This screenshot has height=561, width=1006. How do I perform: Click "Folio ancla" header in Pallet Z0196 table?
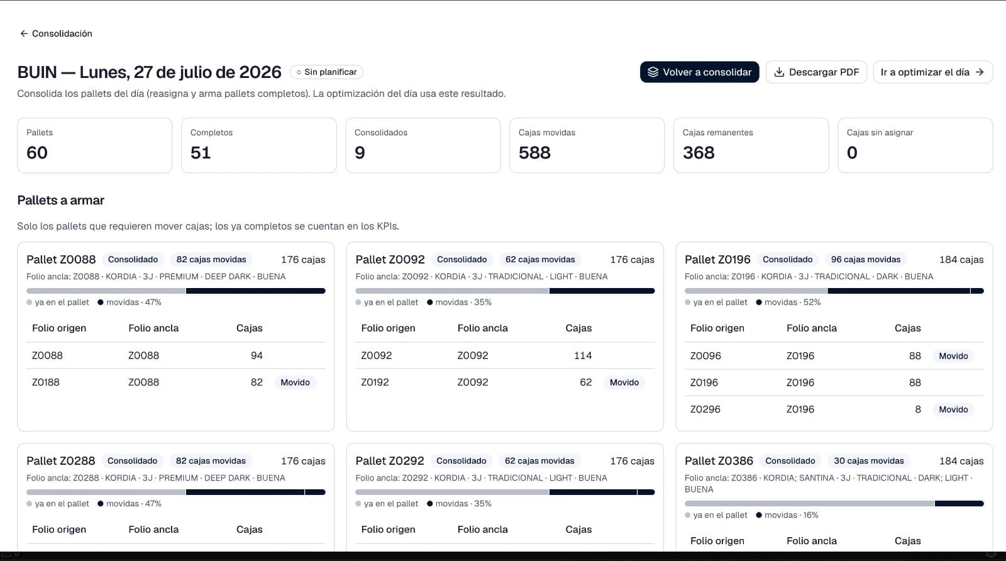812,328
